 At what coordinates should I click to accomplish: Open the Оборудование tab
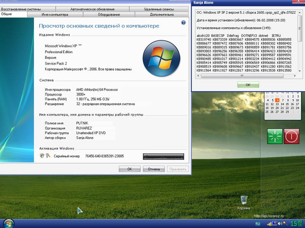click(x=109, y=14)
